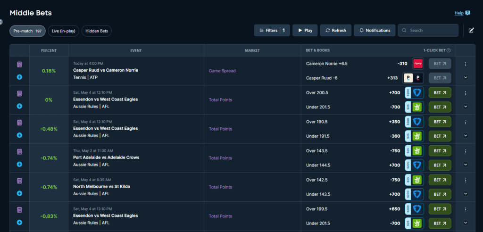
Task: Click BET for Over 200.5 +700
Action: [x=440, y=92]
